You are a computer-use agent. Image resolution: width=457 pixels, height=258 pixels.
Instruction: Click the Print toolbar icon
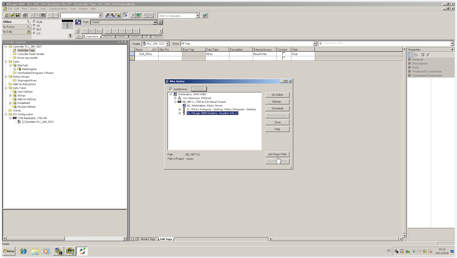[x=25, y=15]
